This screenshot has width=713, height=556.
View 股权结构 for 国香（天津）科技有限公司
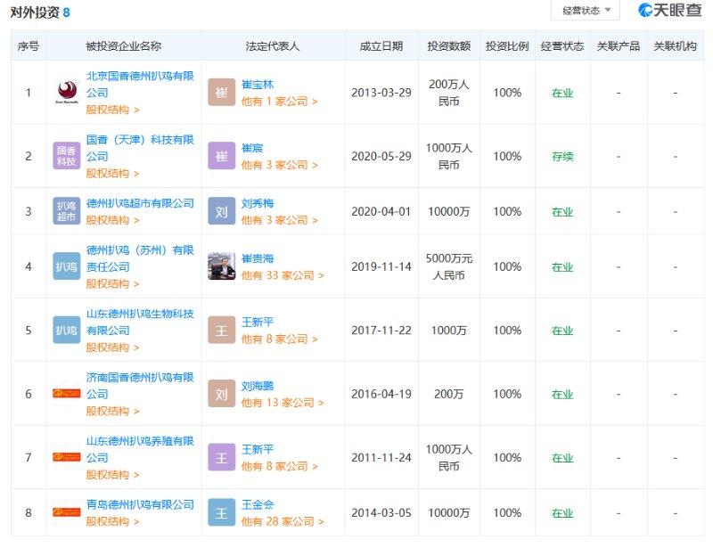pos(113,173)
